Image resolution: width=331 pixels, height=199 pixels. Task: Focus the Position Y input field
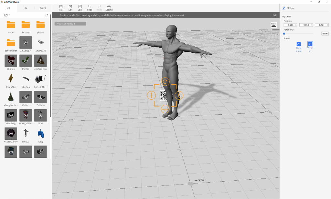(306, 25)
